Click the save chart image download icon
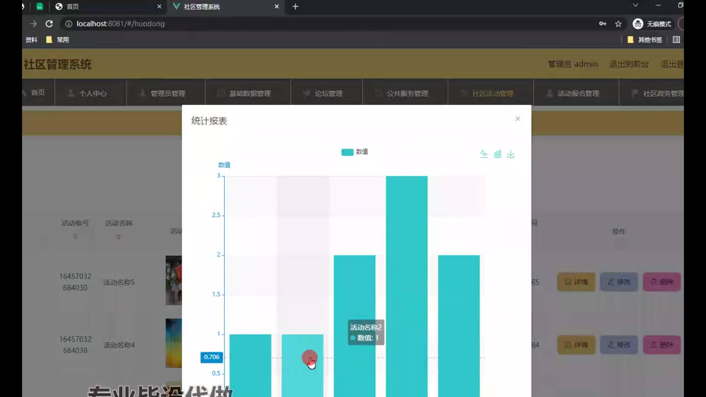 pos(511,154)
